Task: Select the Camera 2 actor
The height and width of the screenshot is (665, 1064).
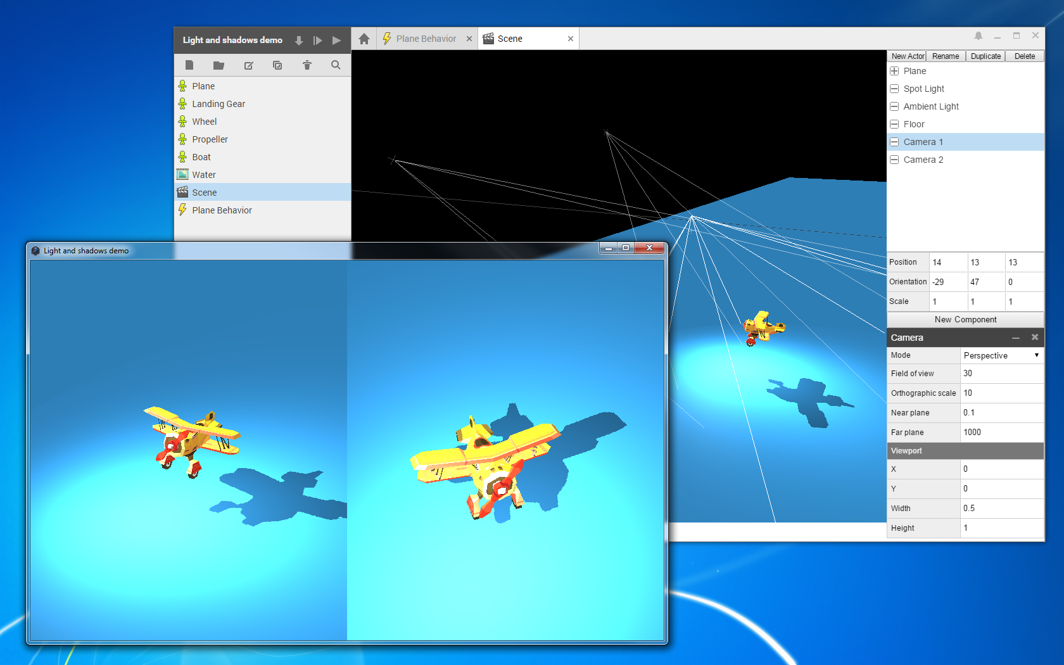Action: click(965, 160)
